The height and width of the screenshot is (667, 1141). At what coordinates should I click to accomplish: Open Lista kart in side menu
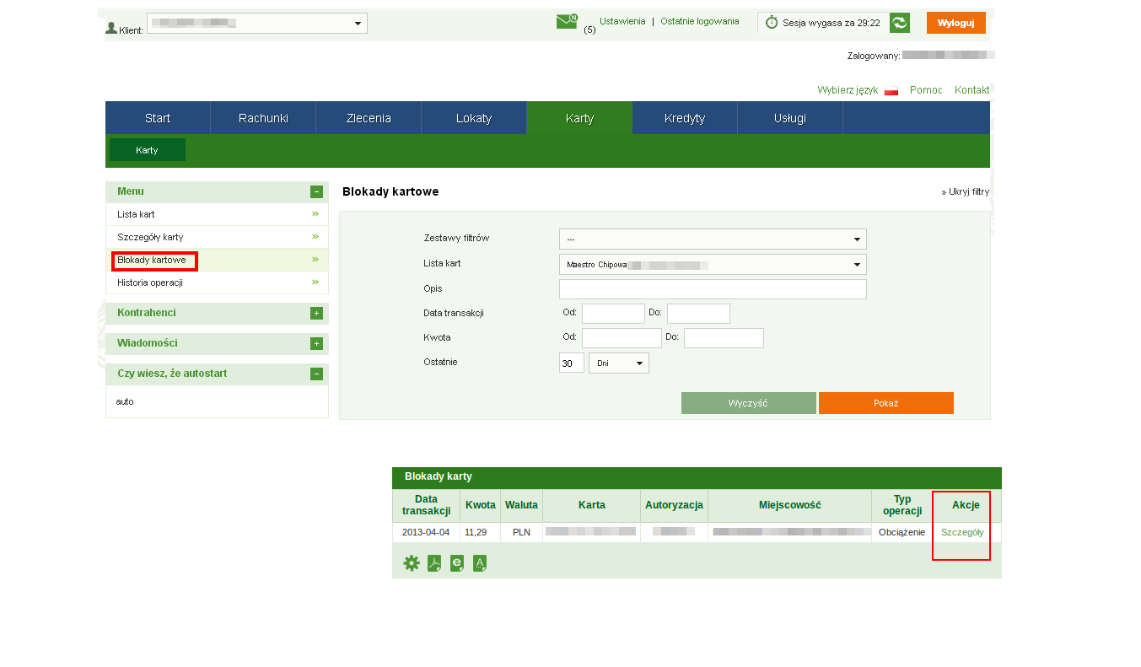tap(136, 214)
